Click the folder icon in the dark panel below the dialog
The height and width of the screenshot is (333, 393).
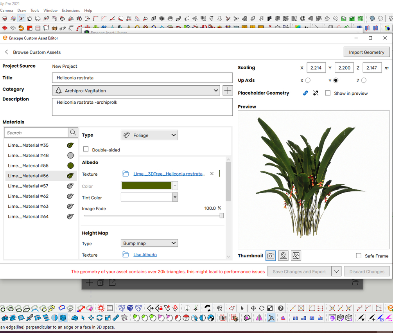pos(355,283)
